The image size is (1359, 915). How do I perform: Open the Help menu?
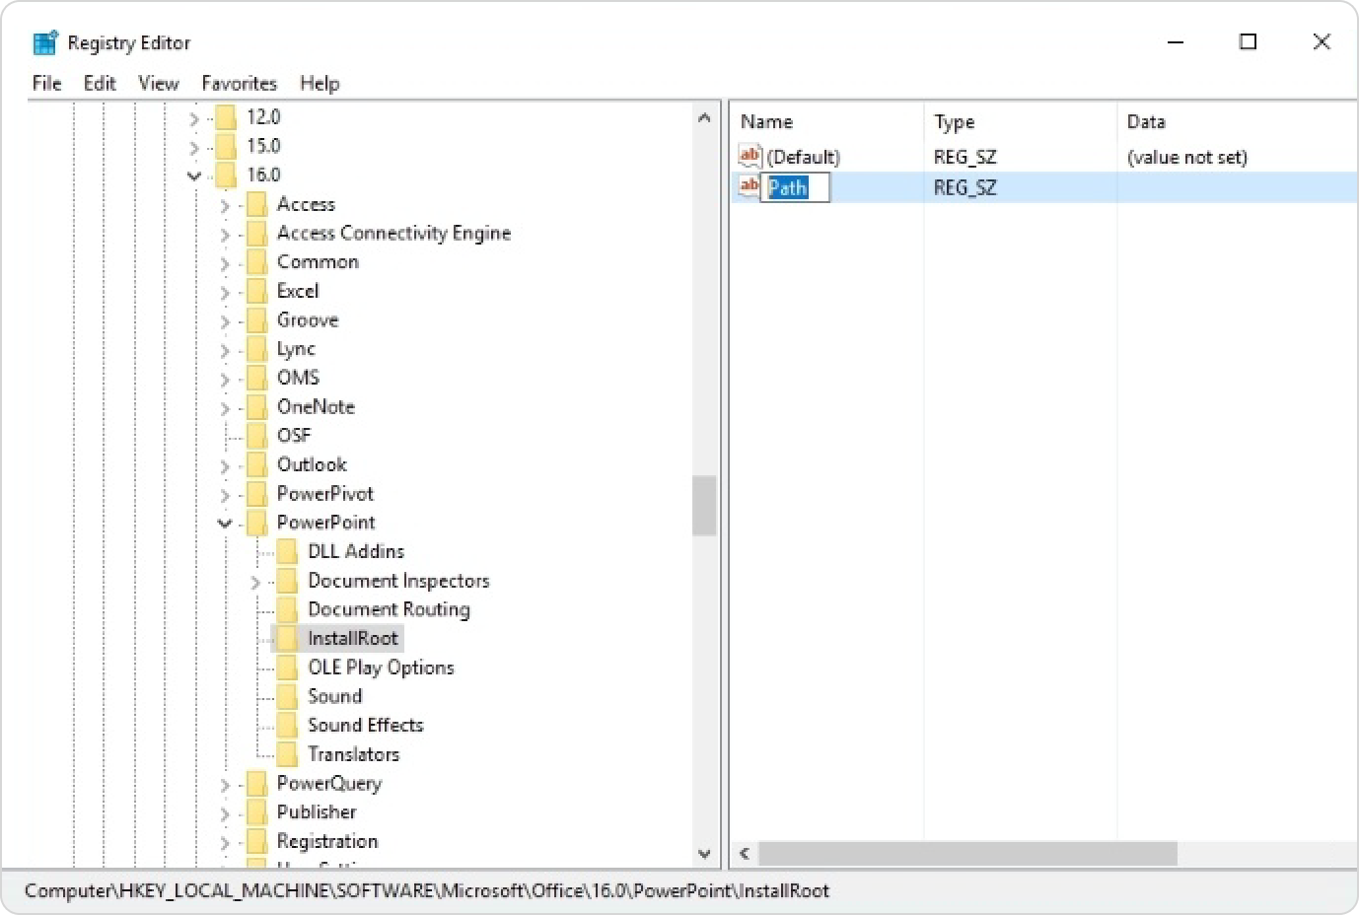pos(320,83)
